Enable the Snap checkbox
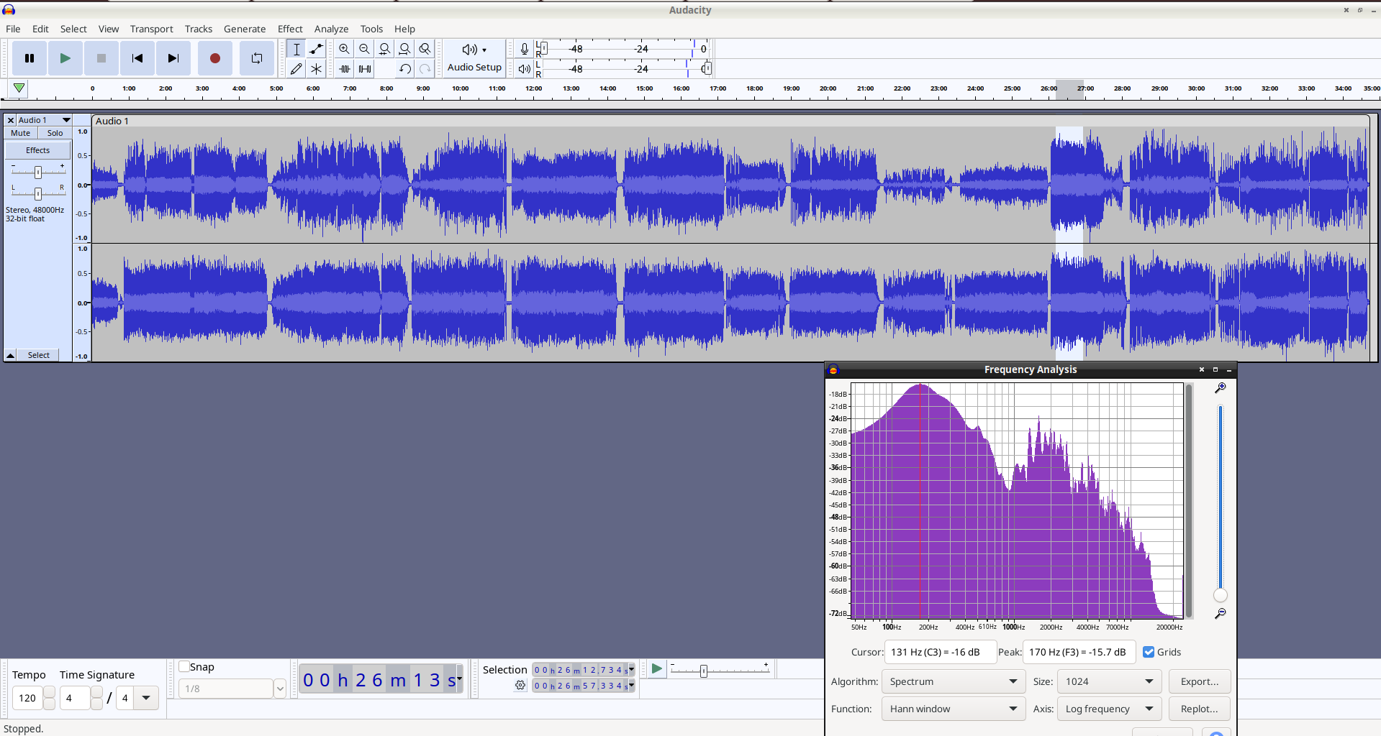This screenshot has width=1381, height=736. (184, 666)
